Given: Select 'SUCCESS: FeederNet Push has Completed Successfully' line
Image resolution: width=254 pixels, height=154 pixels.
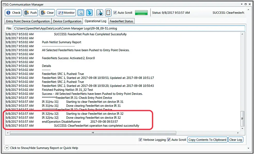Looking at the screenshot, I should click(x=90, y=34).
